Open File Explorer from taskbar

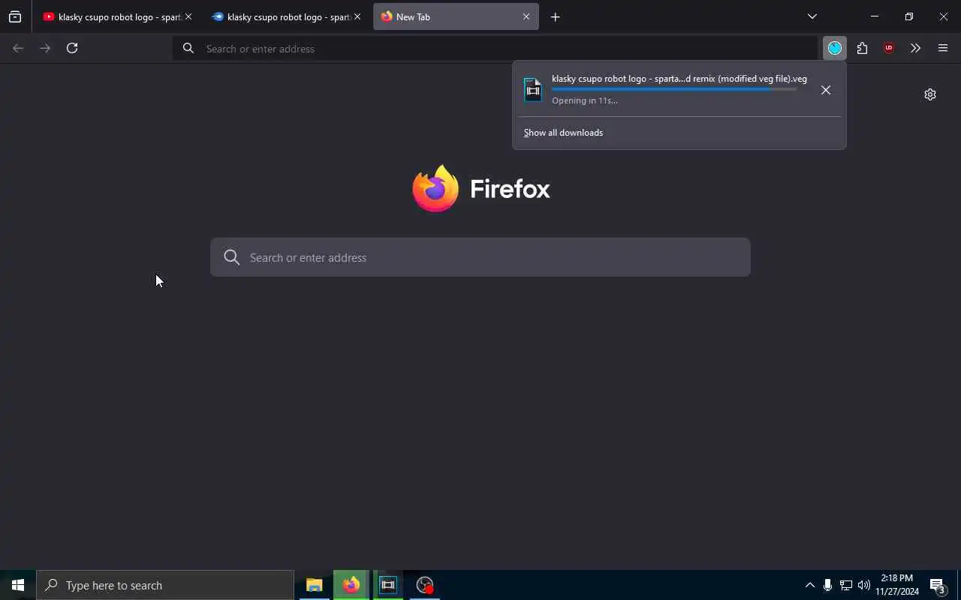tap(314, 585)
